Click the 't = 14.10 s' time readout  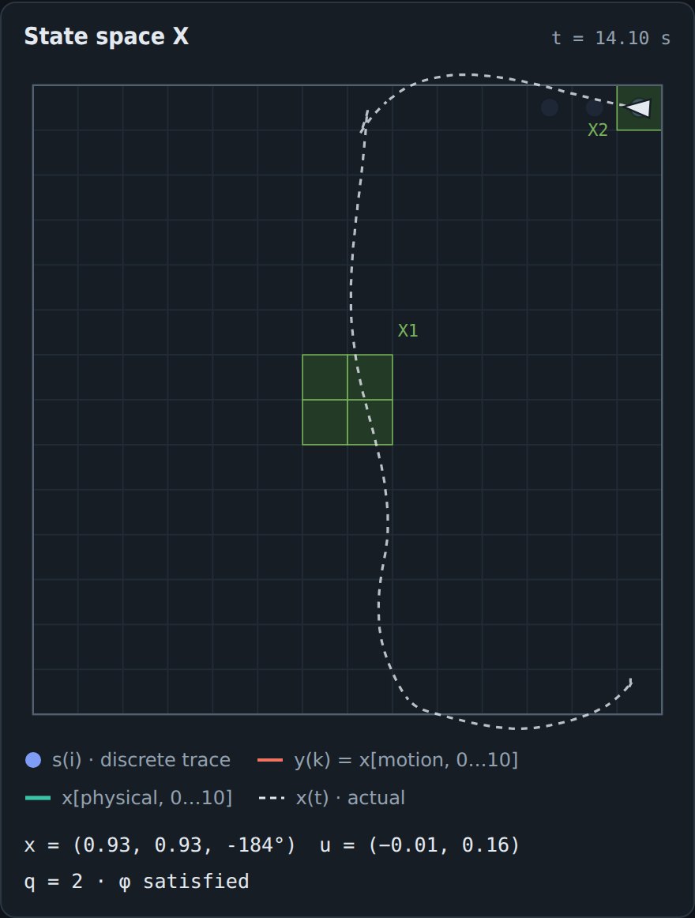611,38
